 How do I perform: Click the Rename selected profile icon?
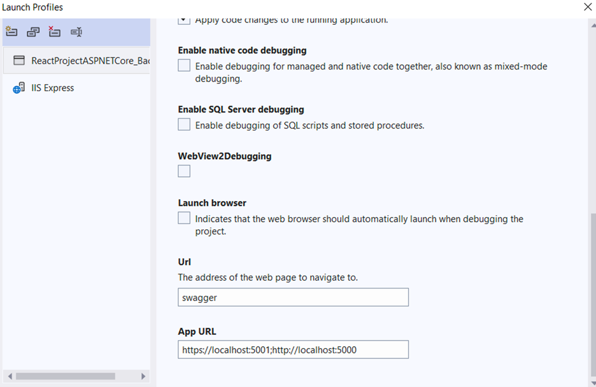pos(76,32)
